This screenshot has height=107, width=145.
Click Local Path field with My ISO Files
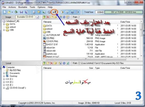coord(111,63)
